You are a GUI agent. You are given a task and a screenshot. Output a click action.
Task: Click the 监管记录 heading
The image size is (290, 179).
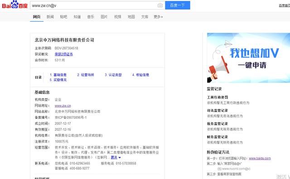pos(214,89)
